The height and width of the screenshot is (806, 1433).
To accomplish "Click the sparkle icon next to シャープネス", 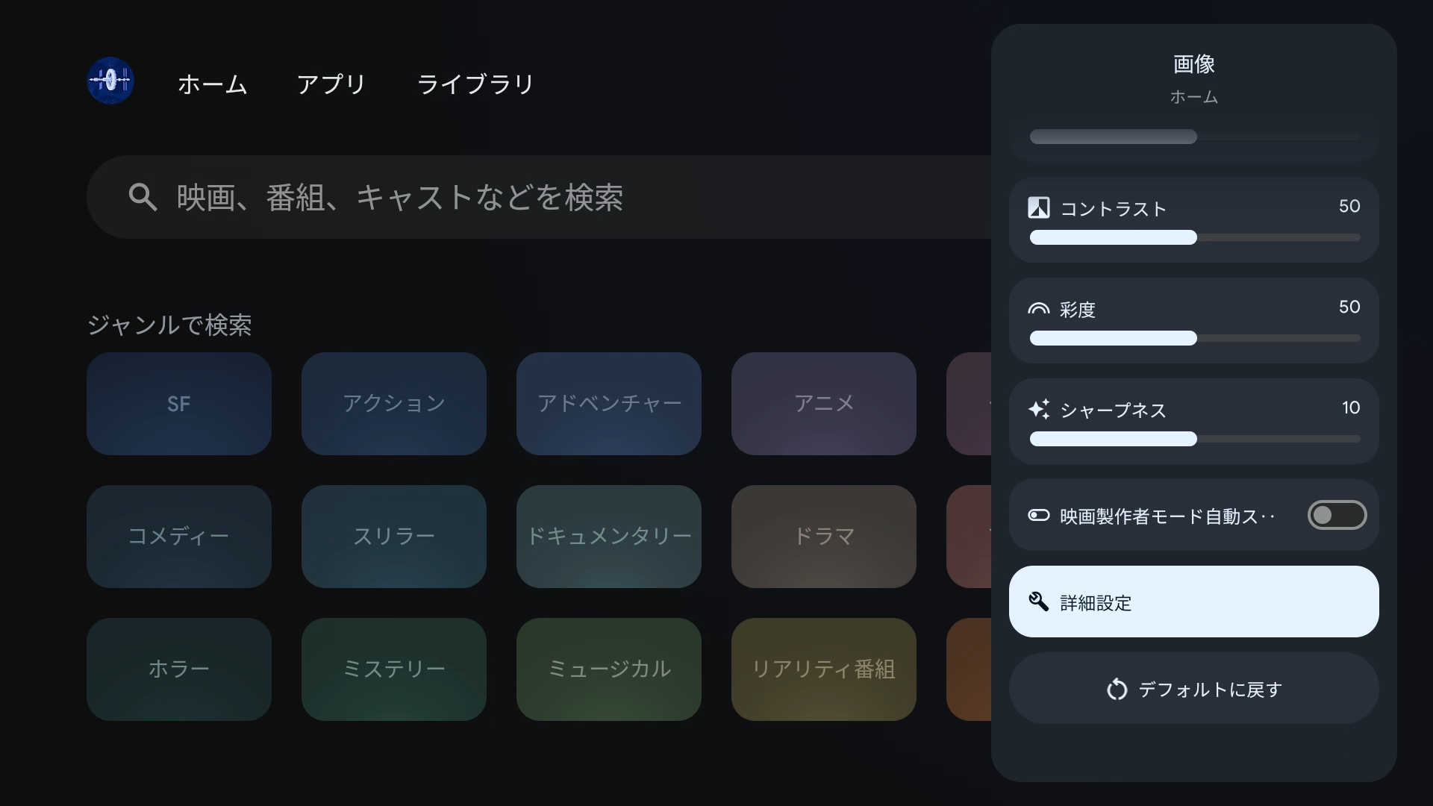I will (x=1040, y=409).
